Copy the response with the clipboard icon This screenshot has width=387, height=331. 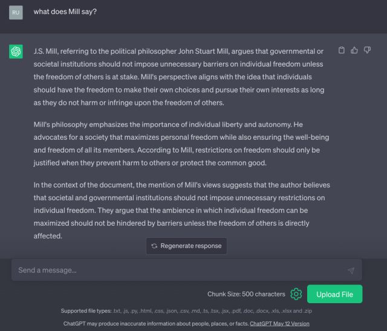point(342,50)
